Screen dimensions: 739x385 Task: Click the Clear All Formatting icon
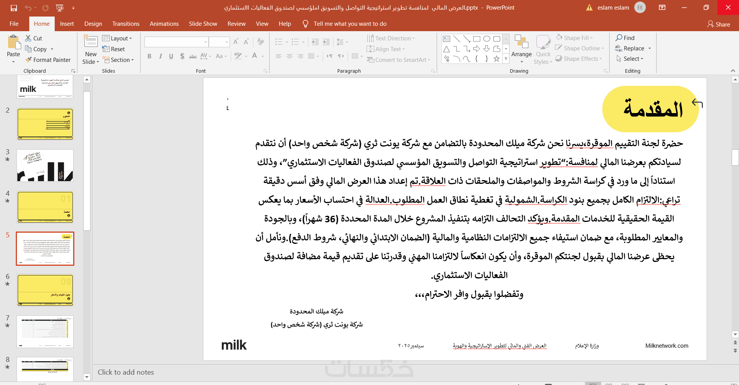pos(261,42)
